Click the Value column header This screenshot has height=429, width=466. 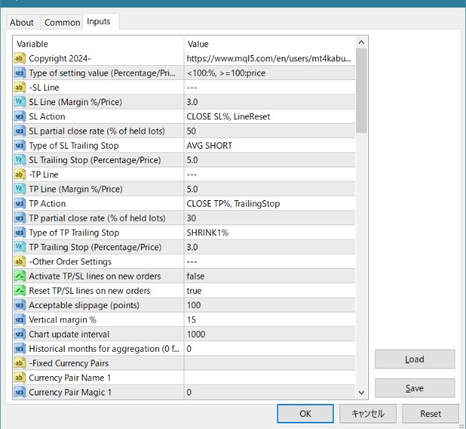coord(269,44)
